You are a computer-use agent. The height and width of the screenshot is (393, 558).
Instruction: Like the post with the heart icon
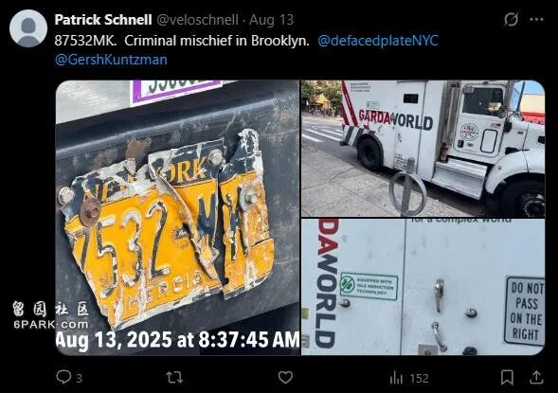point(285,377)
